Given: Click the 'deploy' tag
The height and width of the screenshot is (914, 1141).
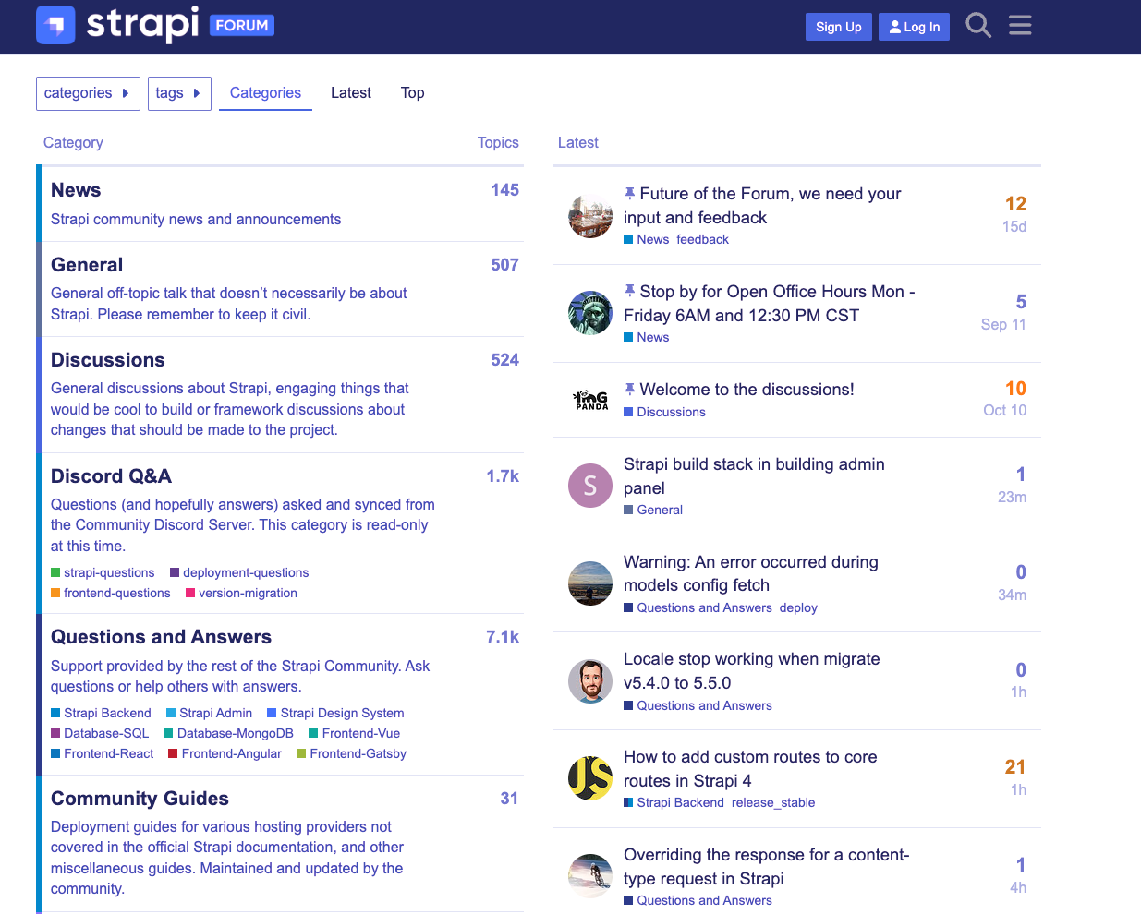Looking at the screenshot, I should click(x=798, y=607).
